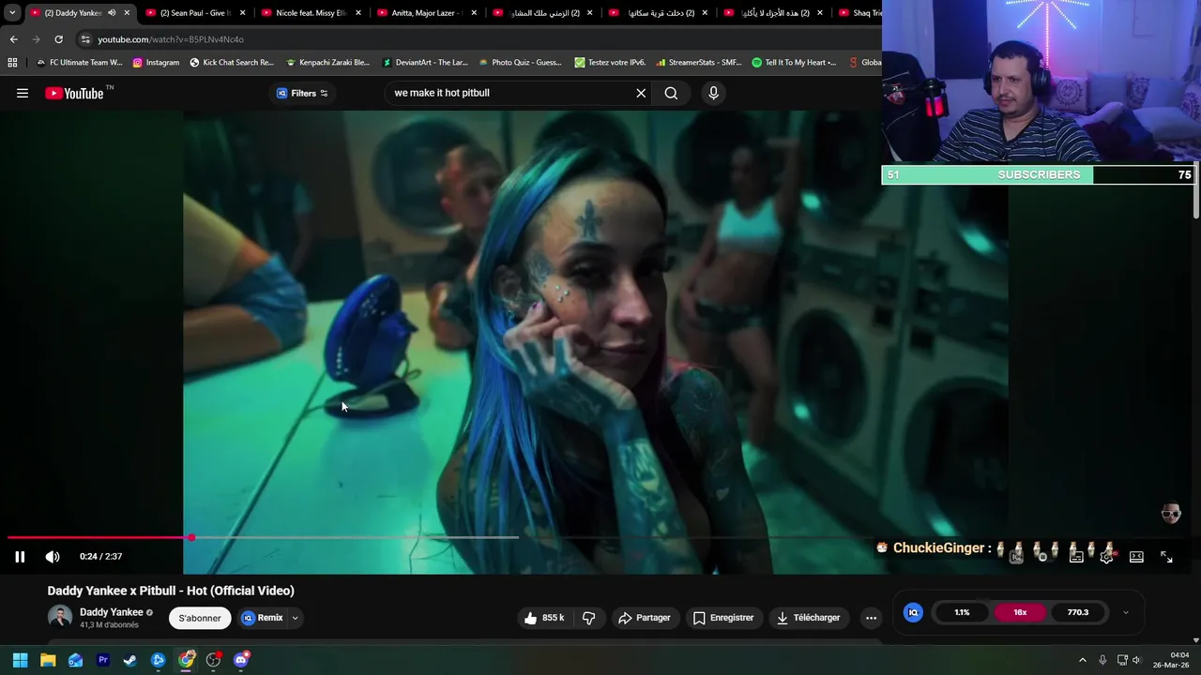This screenshot has width=1201, height=675.
Task: Mute audio on Daddy Yankee tab
Action: click(x=112, y=13)
